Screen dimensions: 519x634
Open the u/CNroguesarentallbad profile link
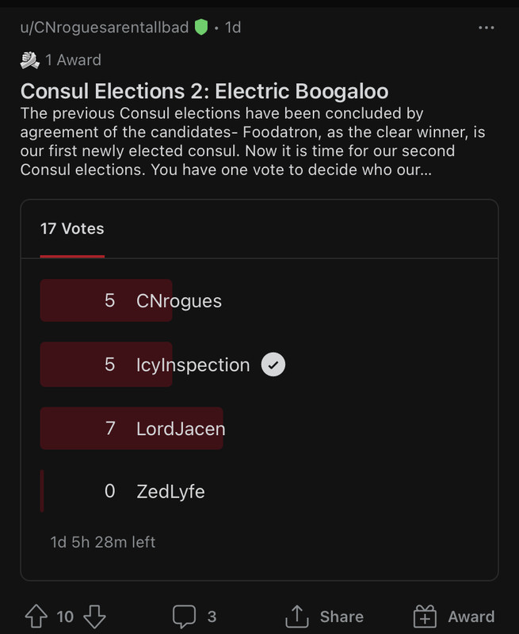point(105,28)
